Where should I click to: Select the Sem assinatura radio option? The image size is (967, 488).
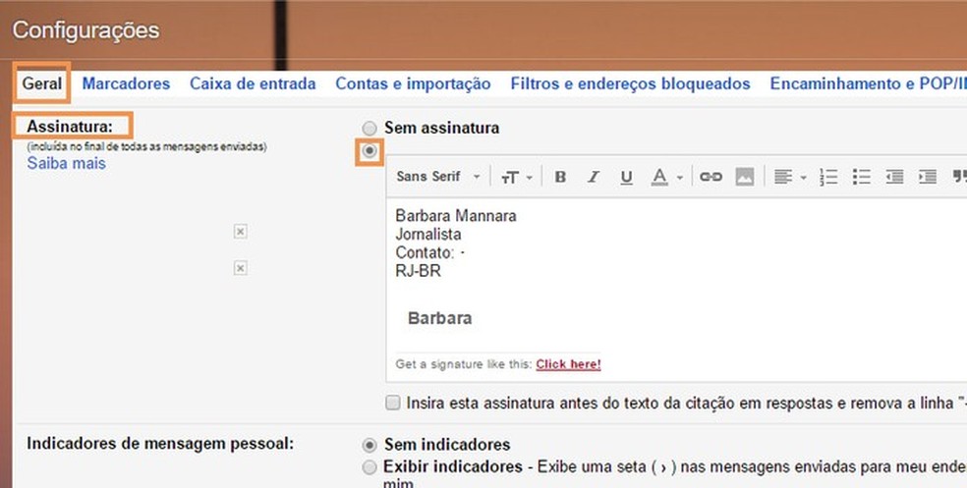coord(370,129)
